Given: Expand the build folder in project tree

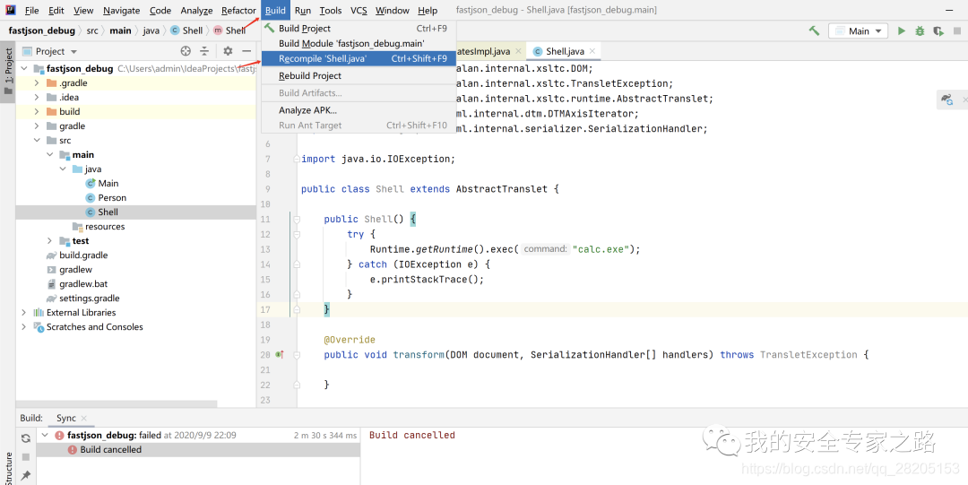Looking at the screenshot, I should (x=37, y=112).
